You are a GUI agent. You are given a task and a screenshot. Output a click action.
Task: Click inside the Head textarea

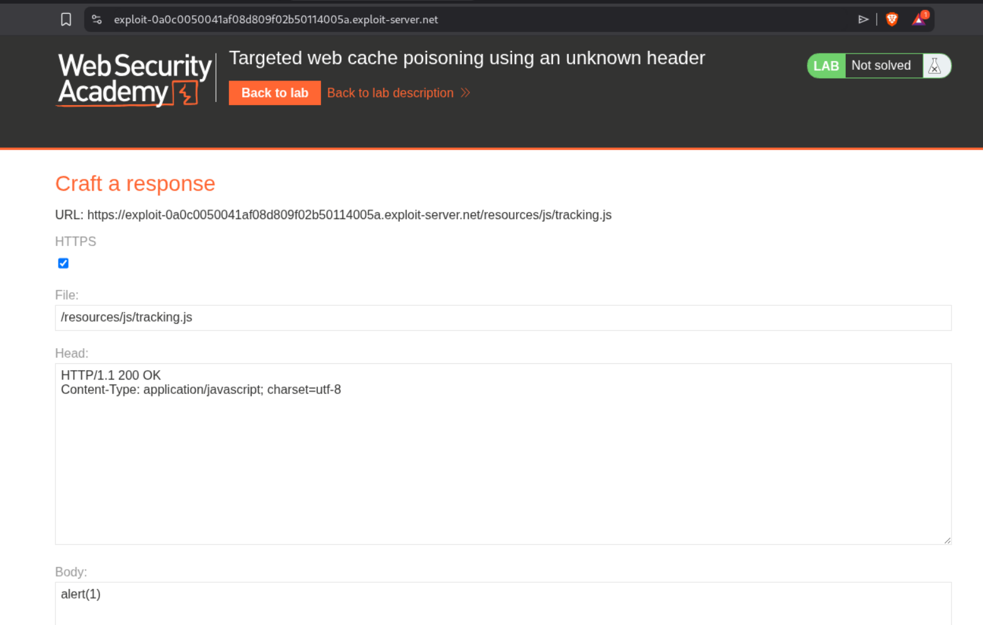pyautogui.click(x=503, y=453)
